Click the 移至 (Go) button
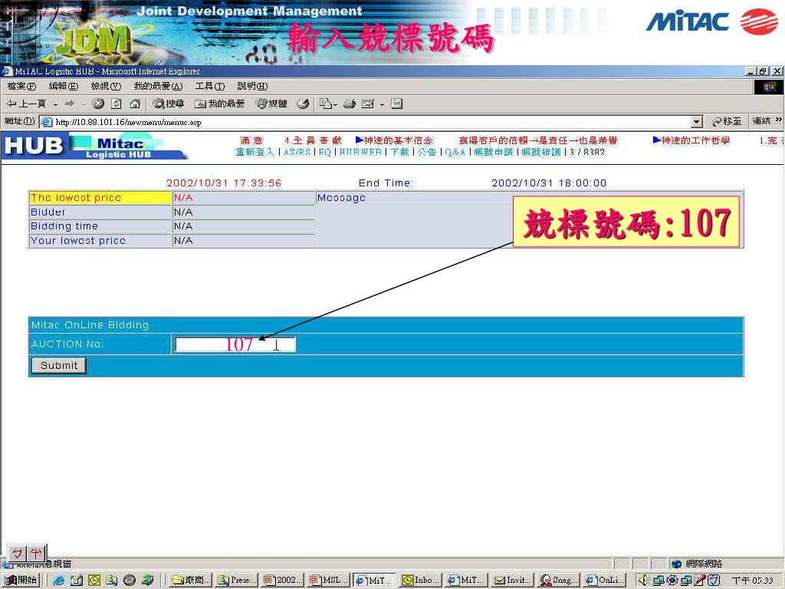This screenshot has width=785, height=589. pyautogui.click(x=727, y=121)
